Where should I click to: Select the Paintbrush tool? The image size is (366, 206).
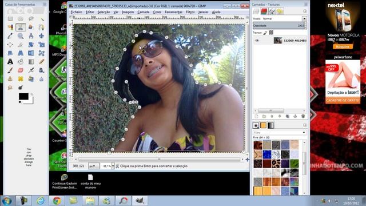pos(10,70)
